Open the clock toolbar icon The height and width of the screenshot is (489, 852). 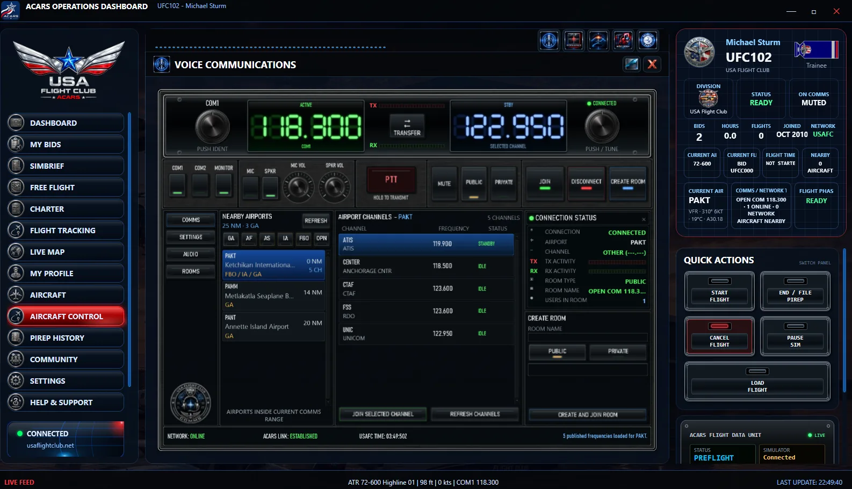click(648, 40)
